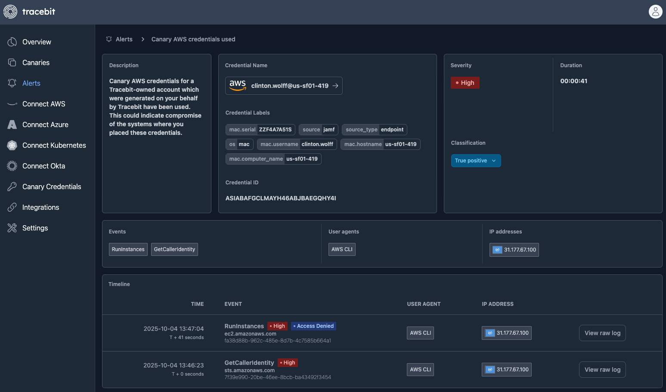
Task: Click the Settings tools icon
Action: pyautogui.click(x=12, y=228)
